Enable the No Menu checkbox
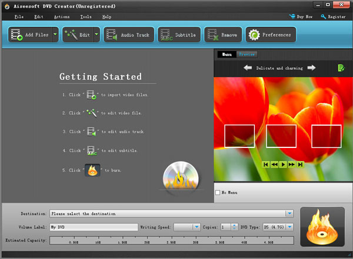Screen dimensions: 353x259 (218, 193)
